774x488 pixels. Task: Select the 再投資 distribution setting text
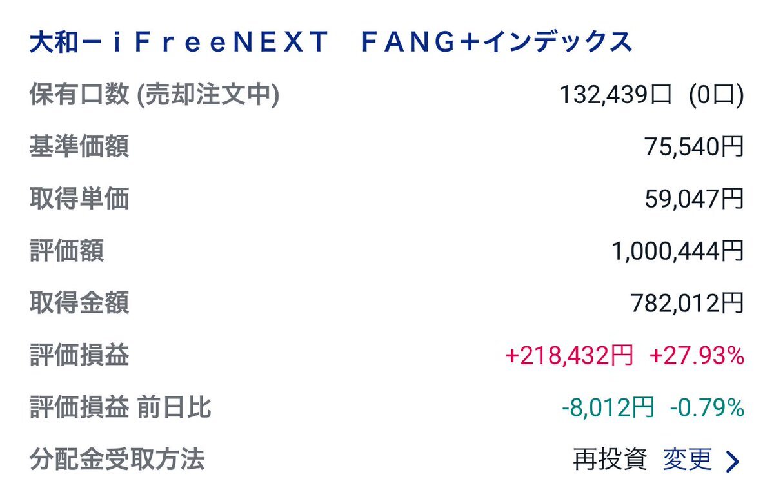pyautogui.click(x=610, y=460)
